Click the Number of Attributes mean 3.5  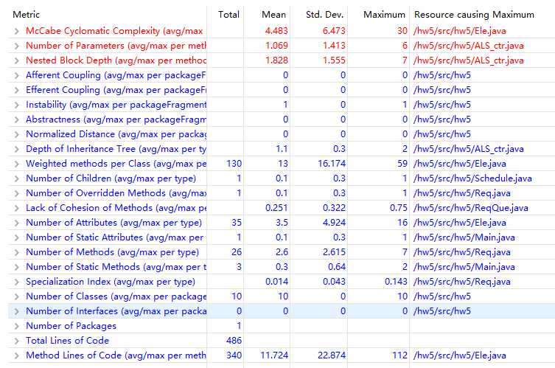282,223
